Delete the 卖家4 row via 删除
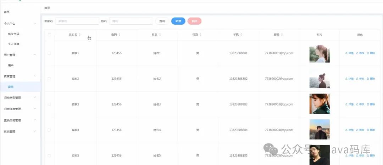 click(x=371, y=130)
